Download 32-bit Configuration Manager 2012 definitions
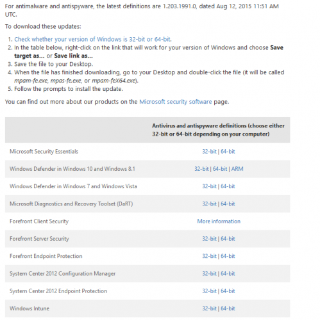This screenshot has width=320, height=320. (209, 274)
